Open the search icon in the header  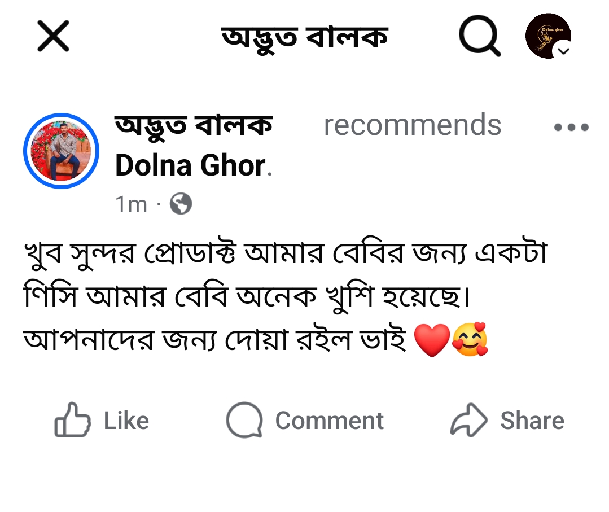tap(479, 36)
